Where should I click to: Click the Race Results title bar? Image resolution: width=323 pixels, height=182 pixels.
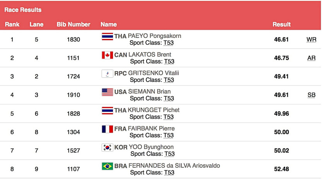[x=23, y=10]
